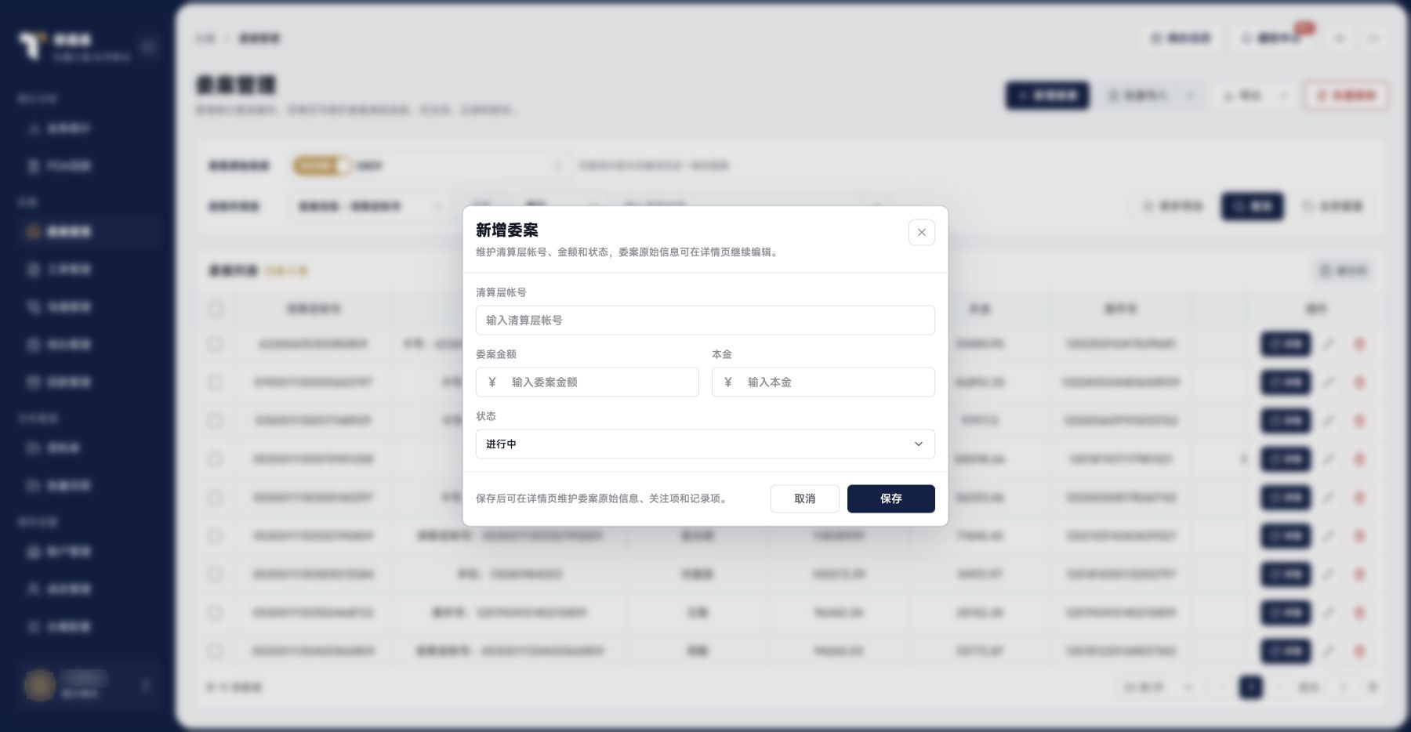Viewport: 1411px width, 732px height.
Task: Click the 取消 button
Action: pos(804,498)
